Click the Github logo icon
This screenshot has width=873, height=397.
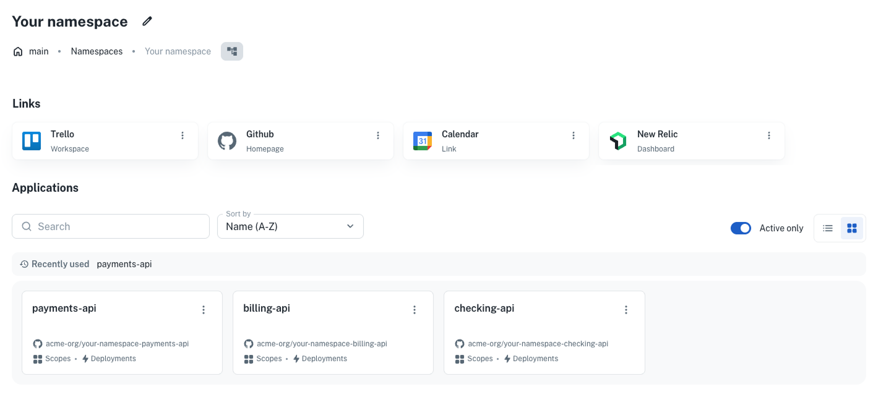tap(227, 141)
